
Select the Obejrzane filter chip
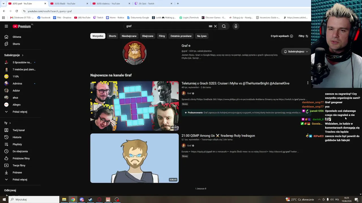point(148,36)
